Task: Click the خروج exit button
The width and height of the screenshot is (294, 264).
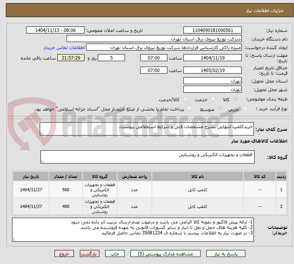Action: 64,254
